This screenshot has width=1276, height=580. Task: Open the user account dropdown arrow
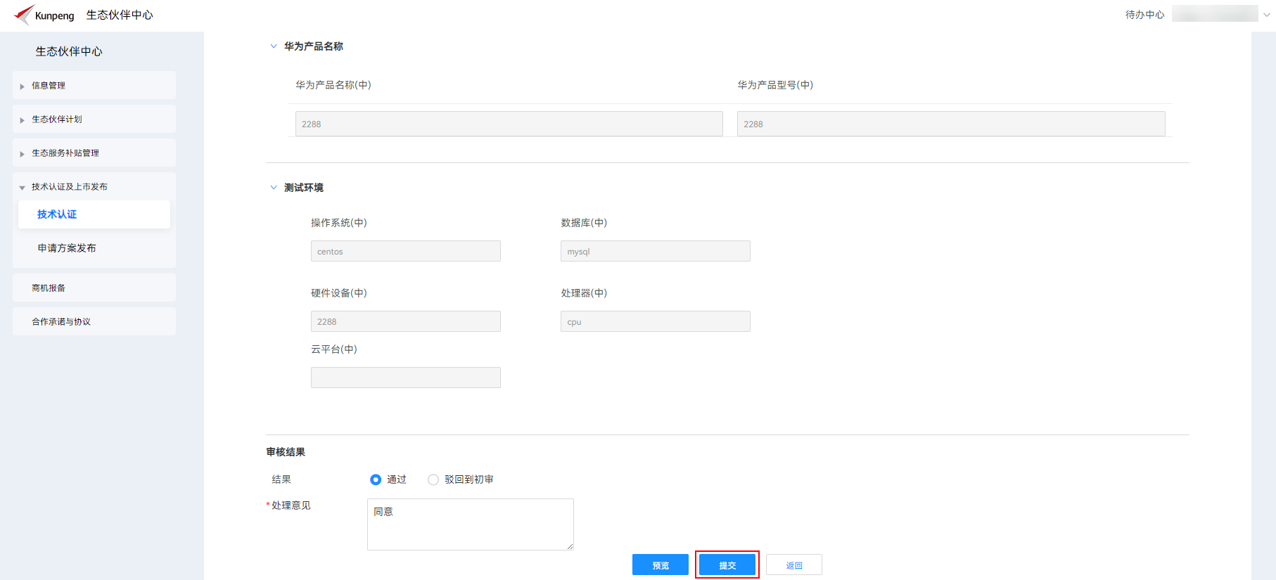tap(1266, 14)
